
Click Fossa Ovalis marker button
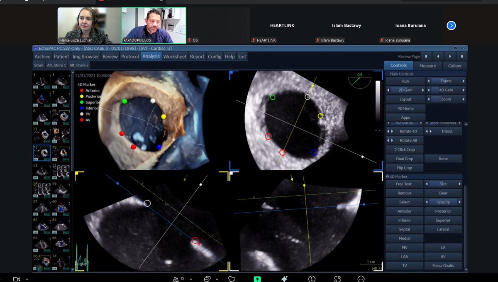[x=443, y=266]
